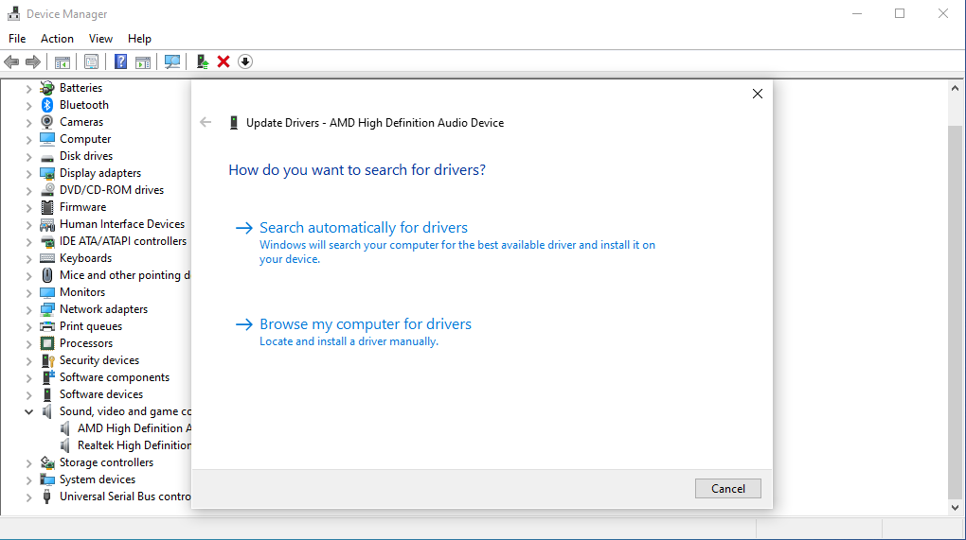Image resolution: width=966 pixels, height=540 pixels.
Task: Select the Storage controllers tree label
Action: coord(106,462)
